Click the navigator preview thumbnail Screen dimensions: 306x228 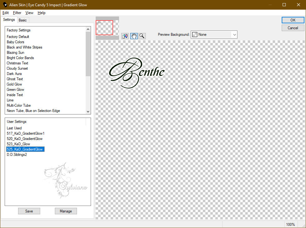click(107, 28)
